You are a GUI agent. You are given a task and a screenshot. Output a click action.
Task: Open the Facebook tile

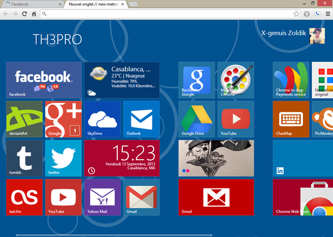[43, 80]
